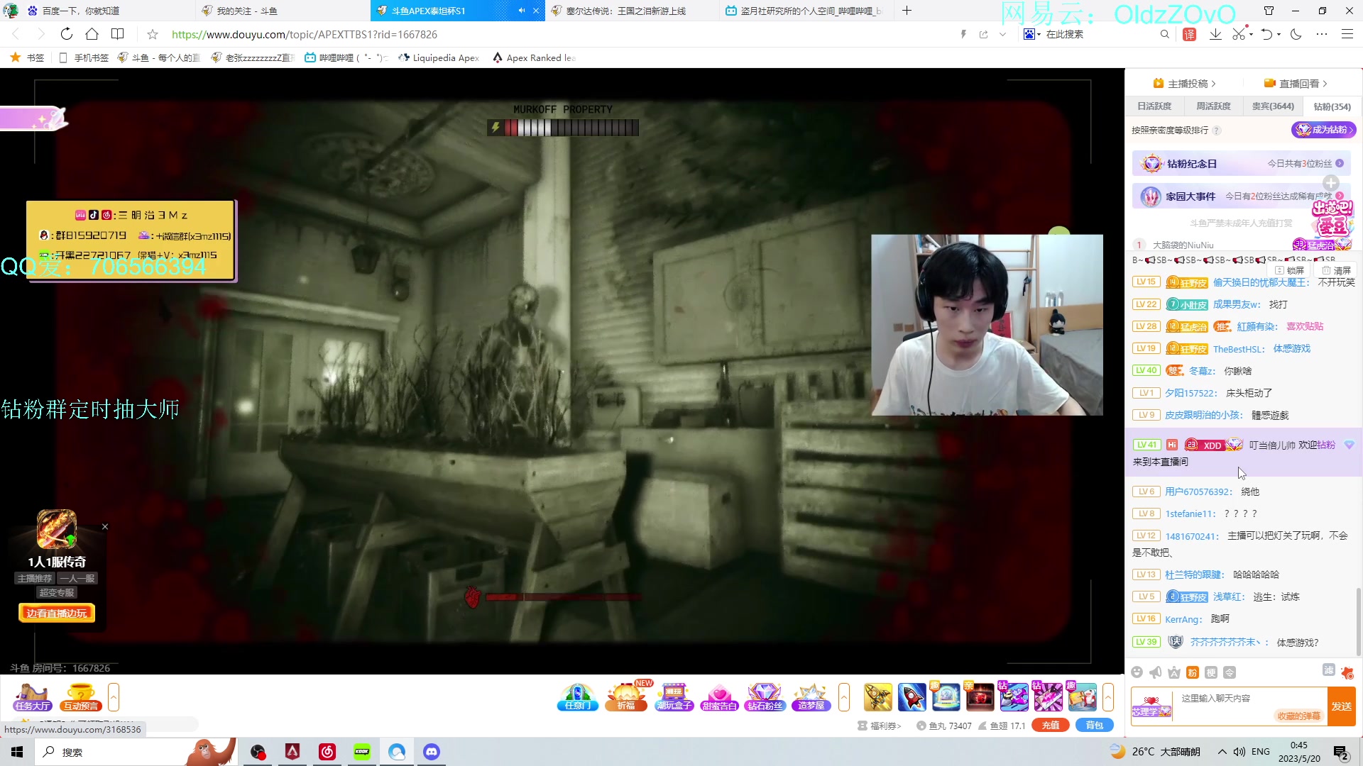The width and height of the screenshot is (1363, 766).
Task: Reload the page with the refresh icon
Action: [x=66, y=34]
